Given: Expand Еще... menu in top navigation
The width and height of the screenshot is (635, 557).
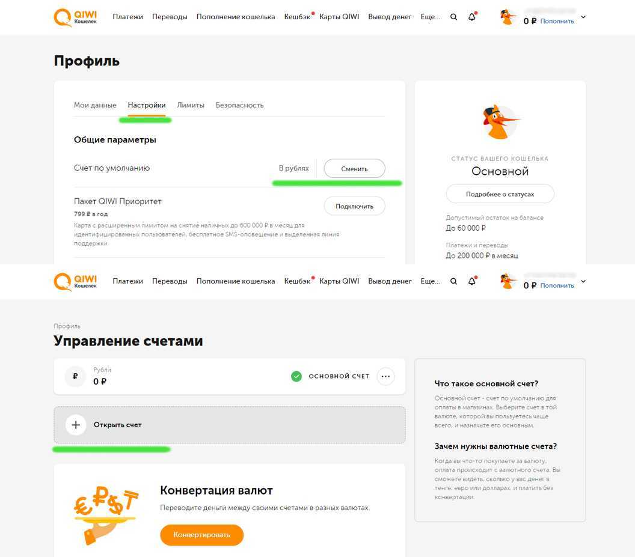Looking at the screenshot, I should pyautogui.click(x=430, y=17).
